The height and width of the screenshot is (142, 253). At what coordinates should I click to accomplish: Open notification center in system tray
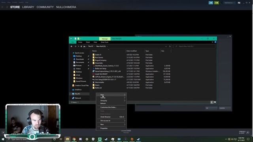pyautogui.click(x=248, y=139)
